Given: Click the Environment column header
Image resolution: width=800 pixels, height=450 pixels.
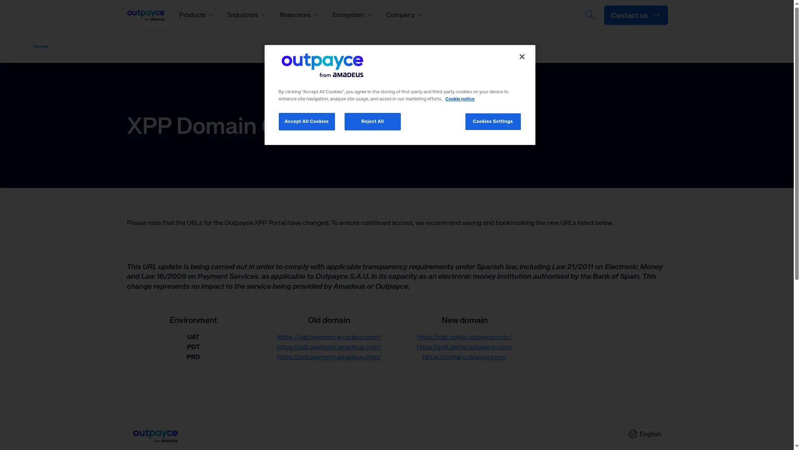Looking at the screenshot, I should pos(193,320).
